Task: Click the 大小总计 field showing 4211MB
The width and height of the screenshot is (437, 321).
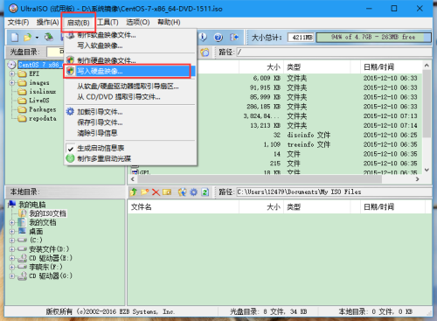Action: 301,38
